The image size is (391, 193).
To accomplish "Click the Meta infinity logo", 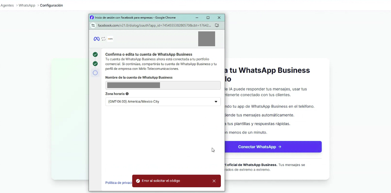I will click(x=96, y=39).
